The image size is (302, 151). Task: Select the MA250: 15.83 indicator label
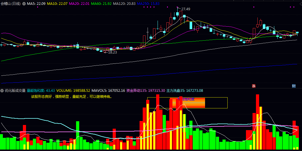(148, 4)
